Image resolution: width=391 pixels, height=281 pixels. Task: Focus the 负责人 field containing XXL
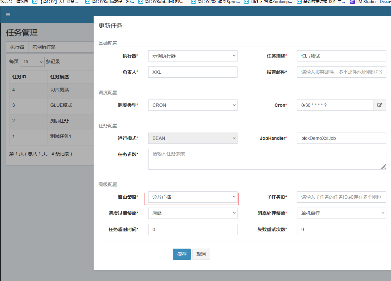click(193, 72)
